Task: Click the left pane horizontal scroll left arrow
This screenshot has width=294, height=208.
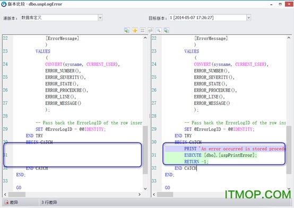Action: [x=5, y=195]
